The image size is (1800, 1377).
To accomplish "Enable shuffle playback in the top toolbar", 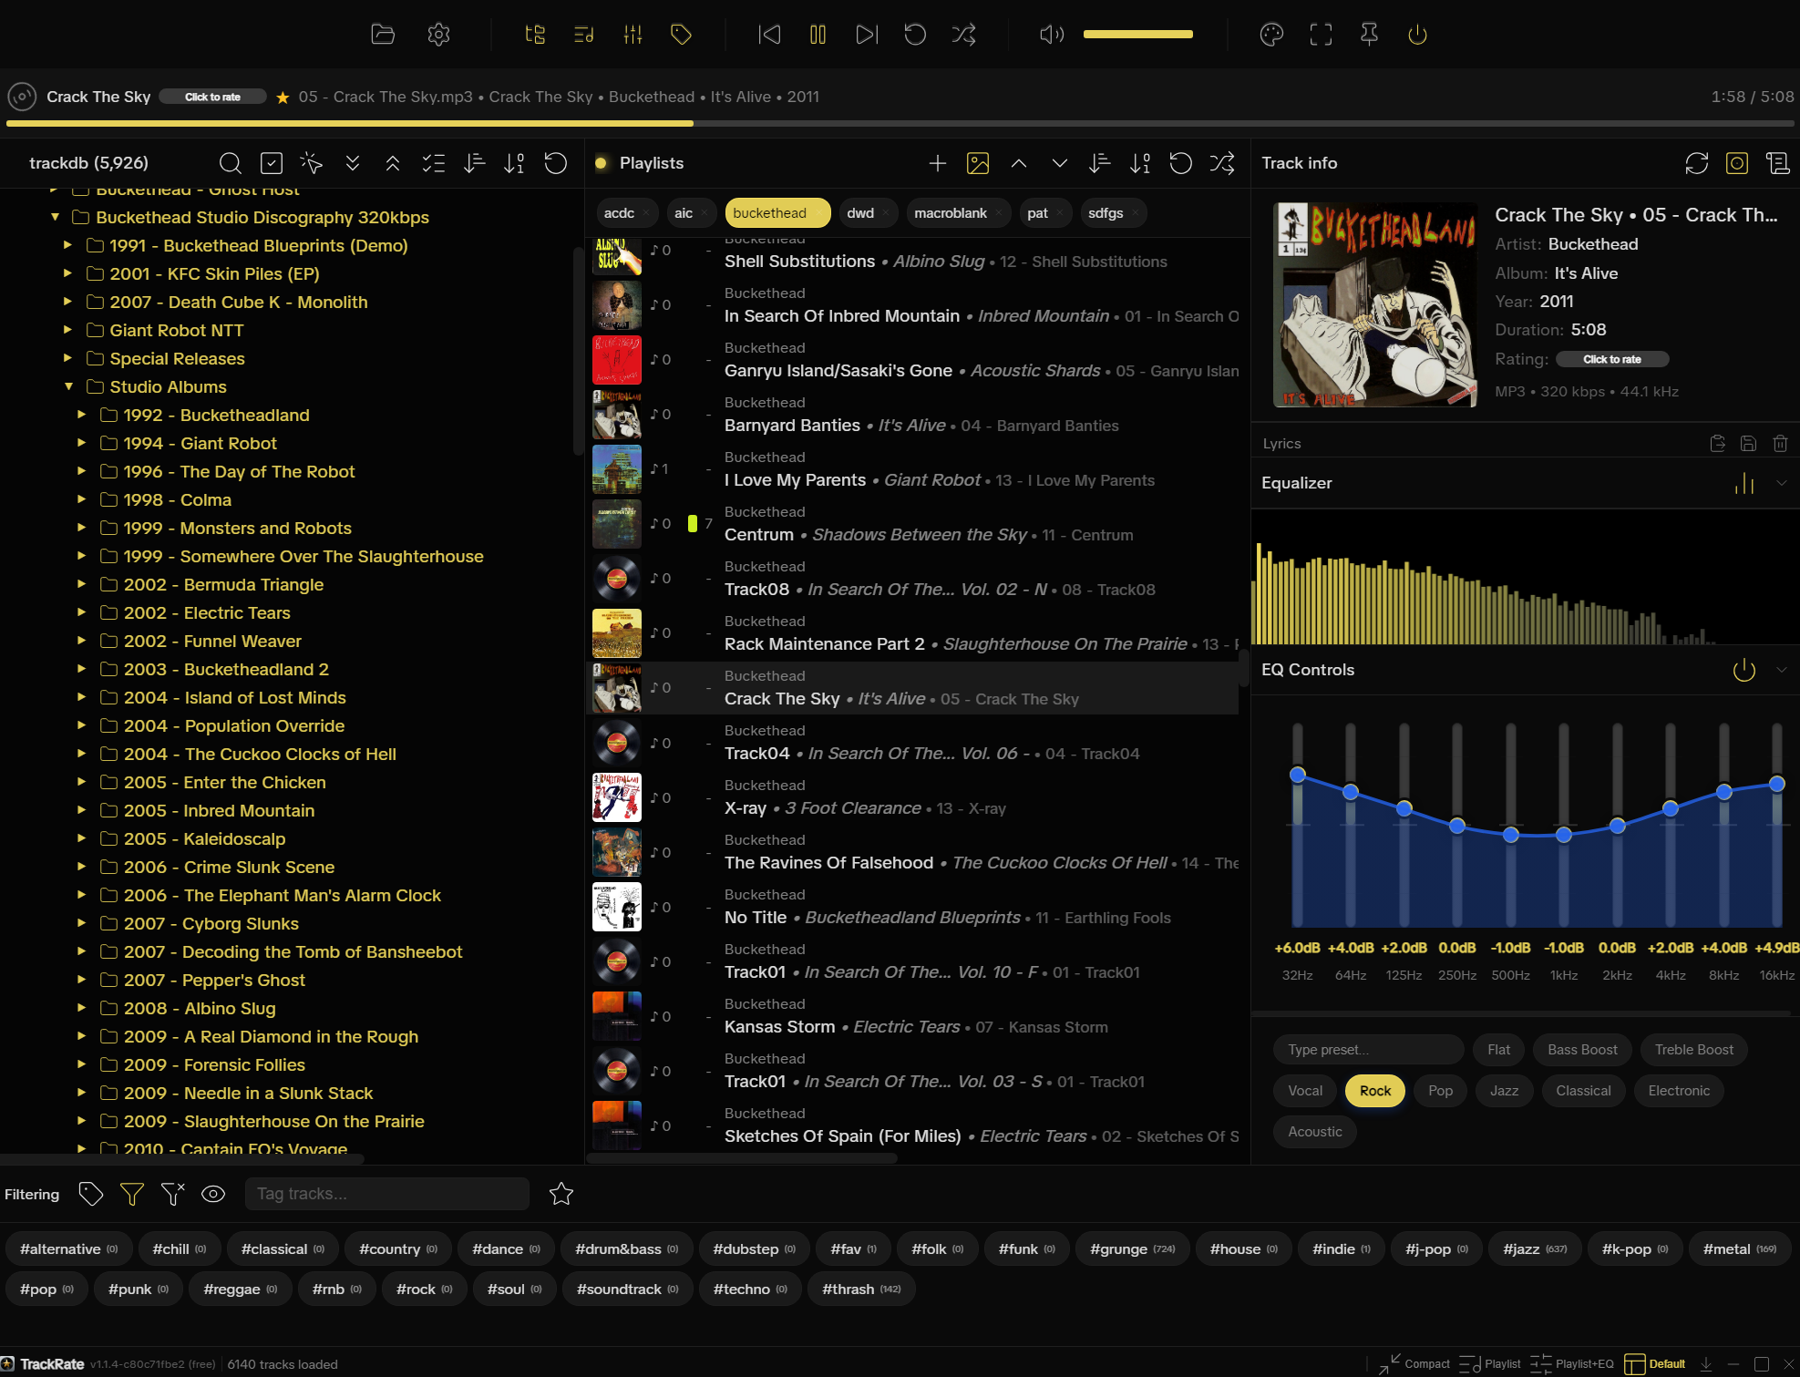I will pyautogui.click(x=963, y=35).
